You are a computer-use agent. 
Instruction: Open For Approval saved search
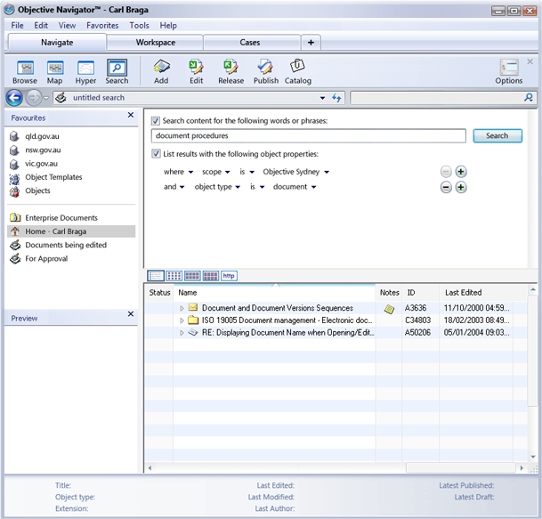(x=46, y=259)
